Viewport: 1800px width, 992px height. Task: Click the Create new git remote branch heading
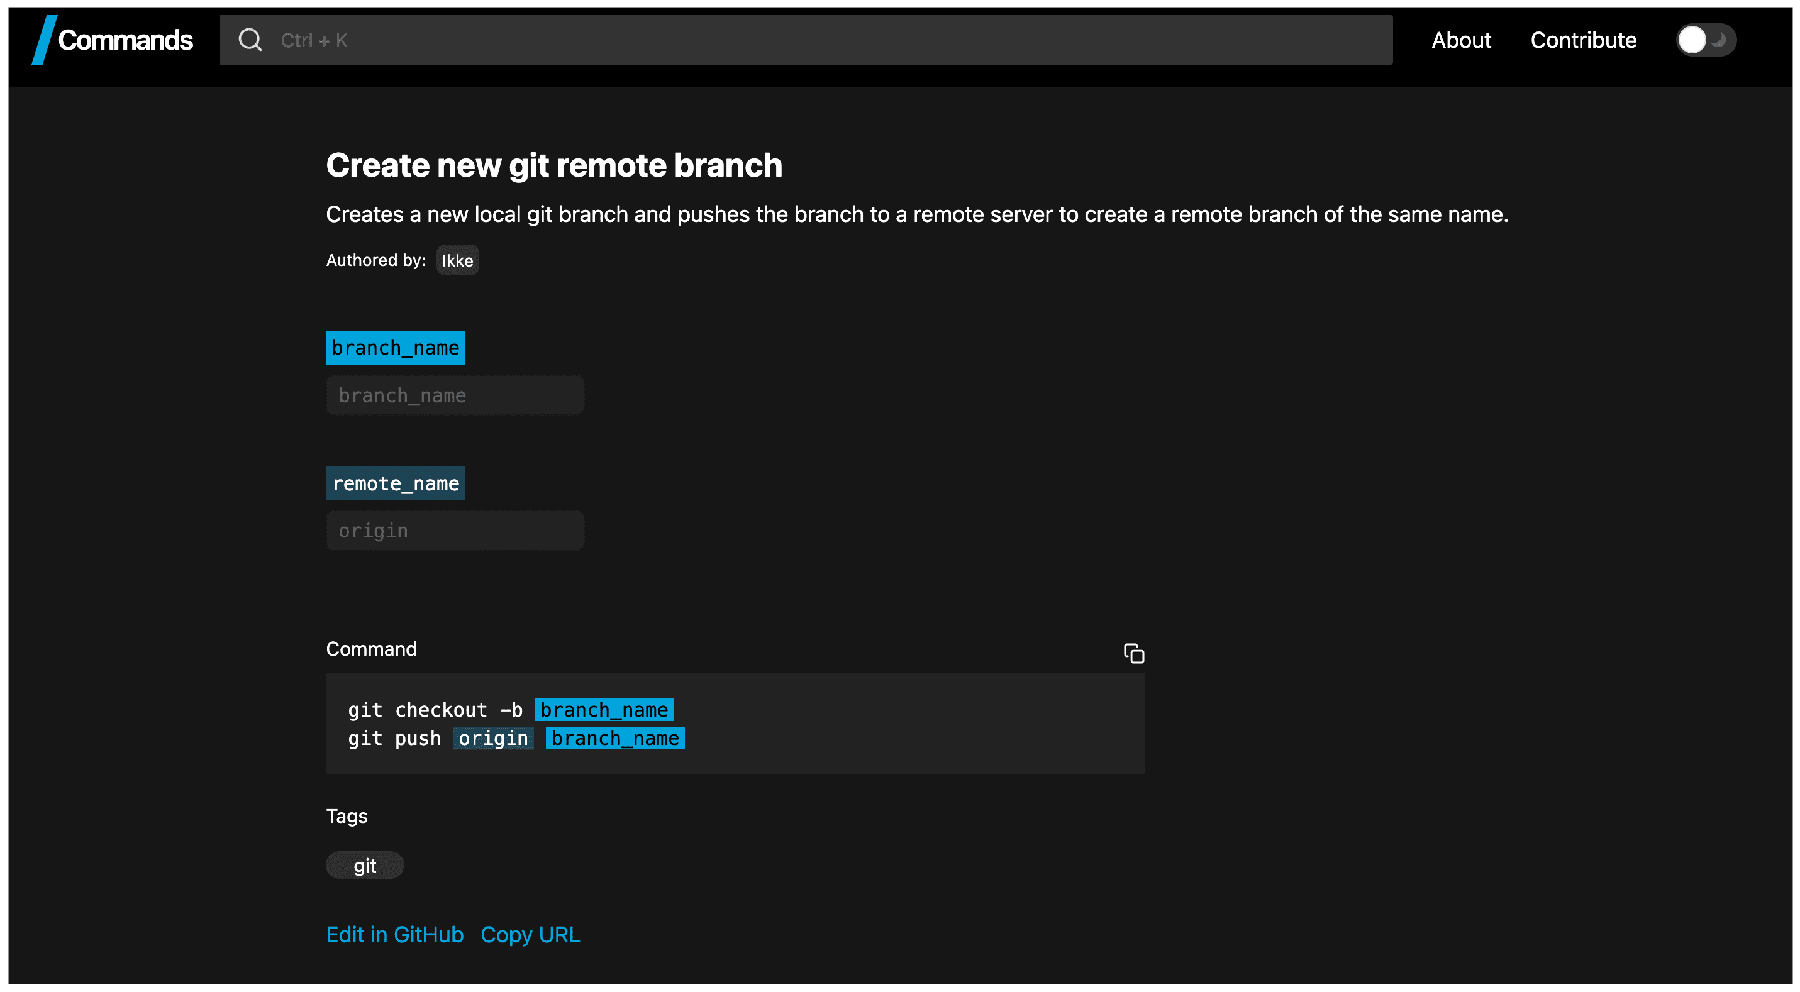click(x=553, y=165)
